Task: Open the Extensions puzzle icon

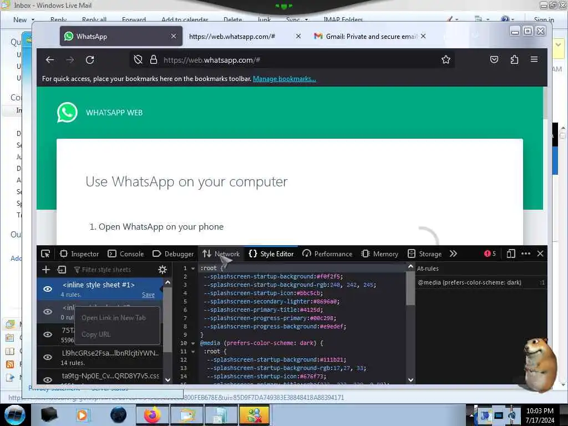Action: [514, 60]
